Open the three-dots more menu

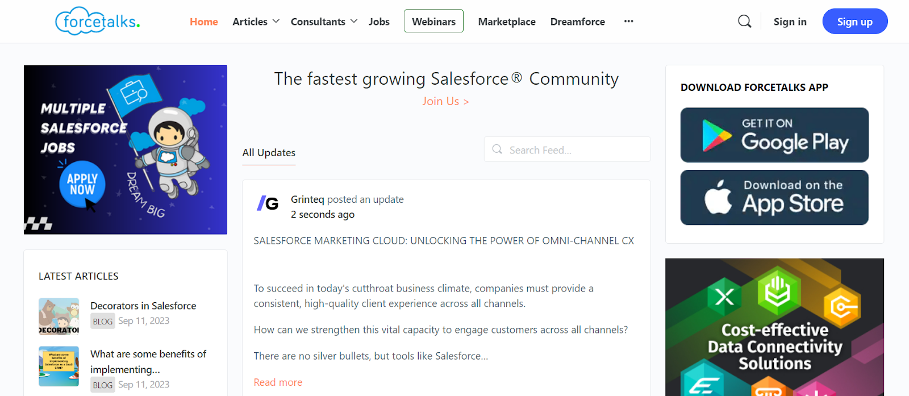click(628, 21)
